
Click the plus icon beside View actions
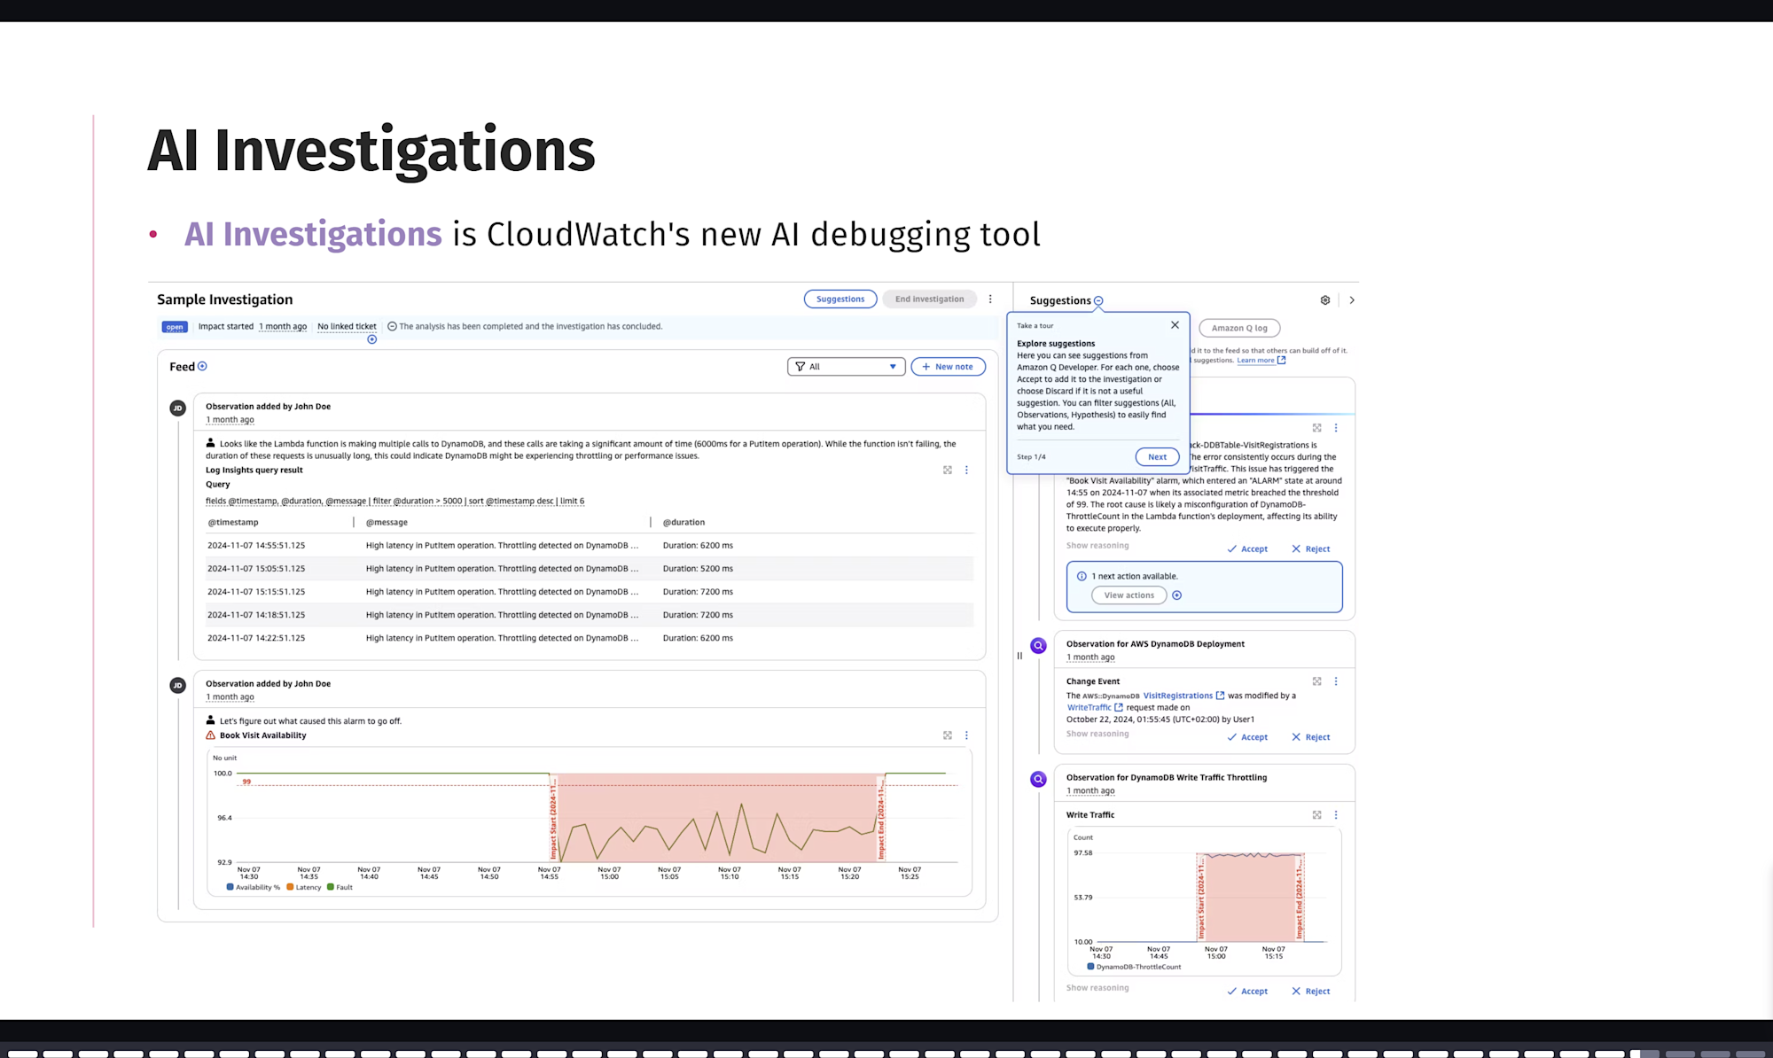(1176, 595)
